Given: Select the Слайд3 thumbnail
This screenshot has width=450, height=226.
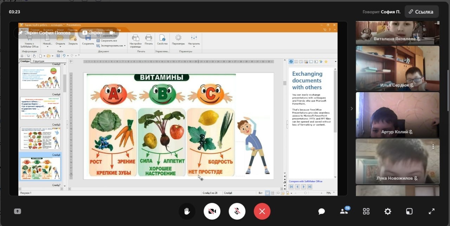Looking at the screenshot, I should pyautogui.click(x=40, y=78).
